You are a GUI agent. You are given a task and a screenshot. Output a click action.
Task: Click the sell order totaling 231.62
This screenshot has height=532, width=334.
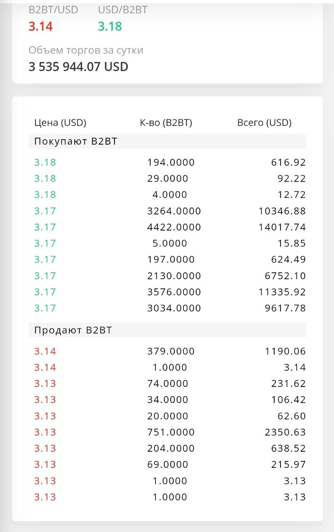[170, 383]
